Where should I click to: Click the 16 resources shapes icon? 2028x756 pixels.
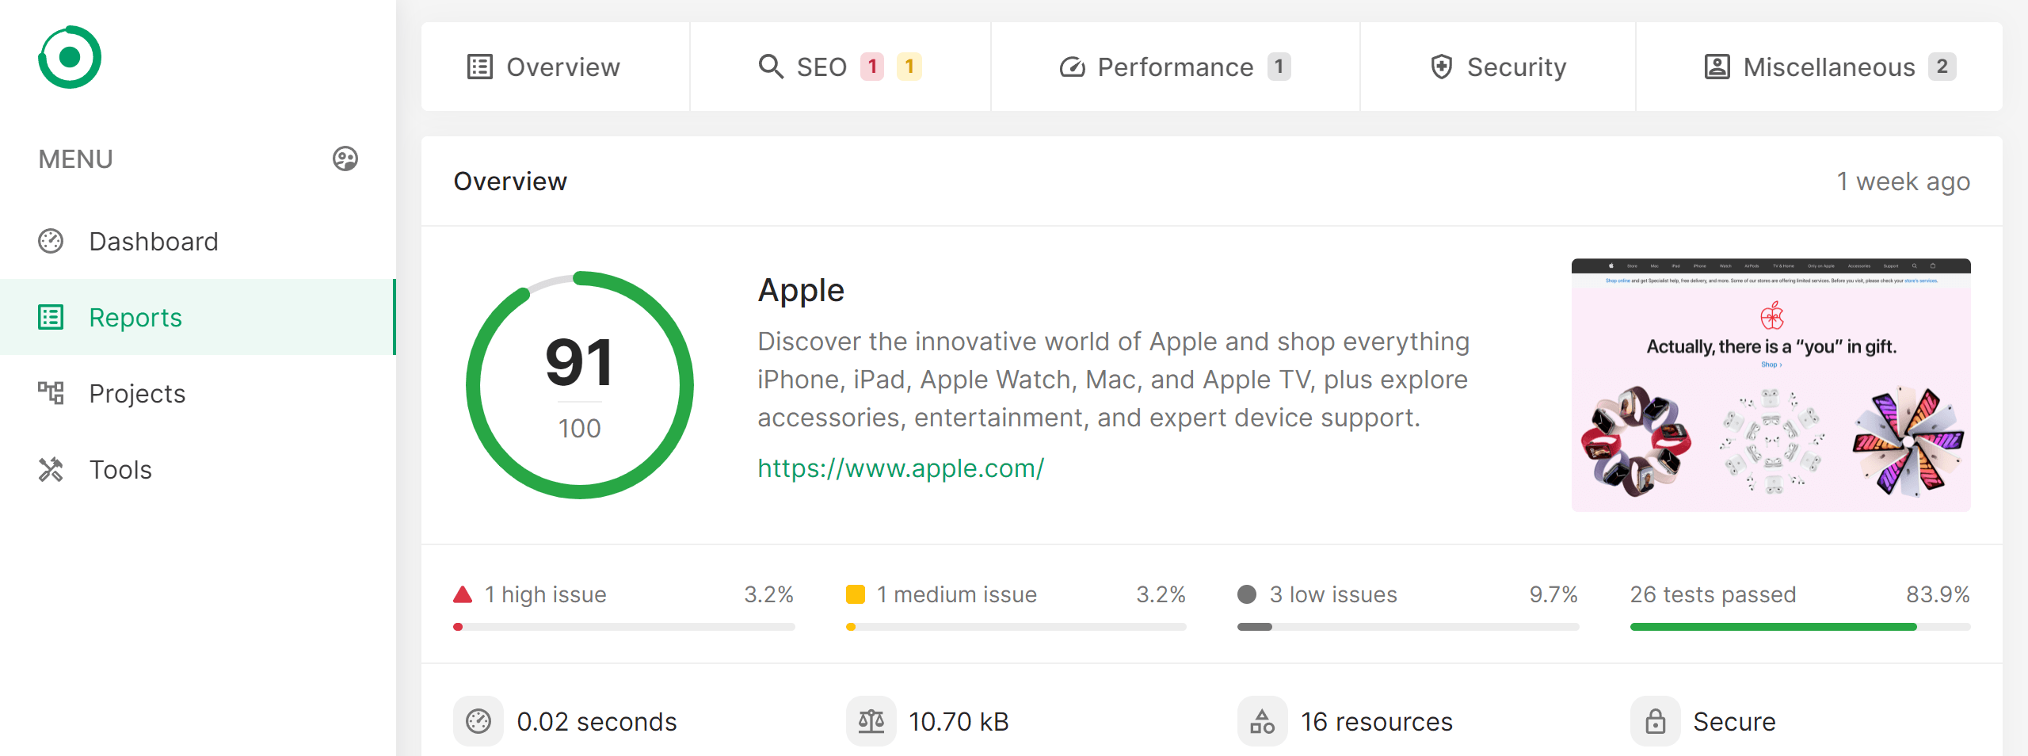click(1262, 721)
